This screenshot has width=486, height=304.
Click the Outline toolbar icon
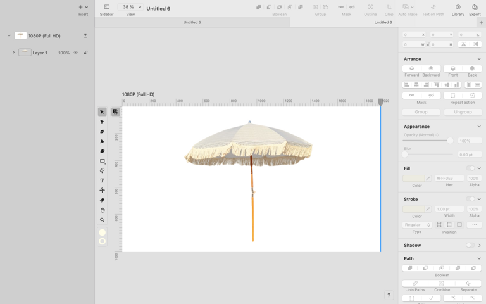pyautogui.click(x=370, y=7)
